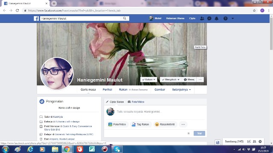Open the Messenger icon in the top bar
The image size is (273, 153).
tap(209, 18)
